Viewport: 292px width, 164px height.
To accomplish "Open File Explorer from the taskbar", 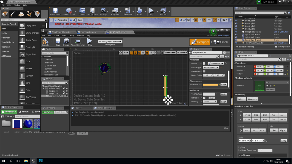I will [26, 161].
